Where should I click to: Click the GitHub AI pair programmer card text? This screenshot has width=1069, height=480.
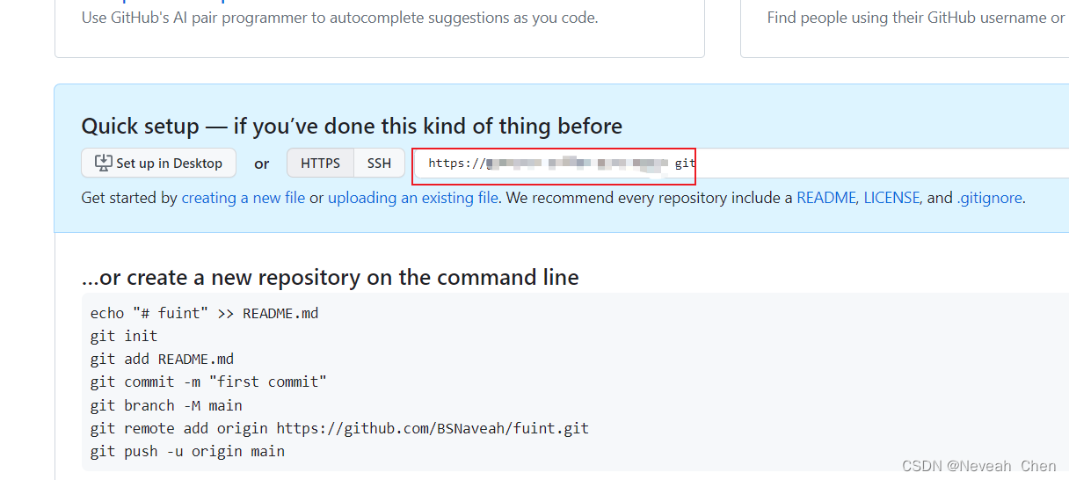(x=339, y=18)
